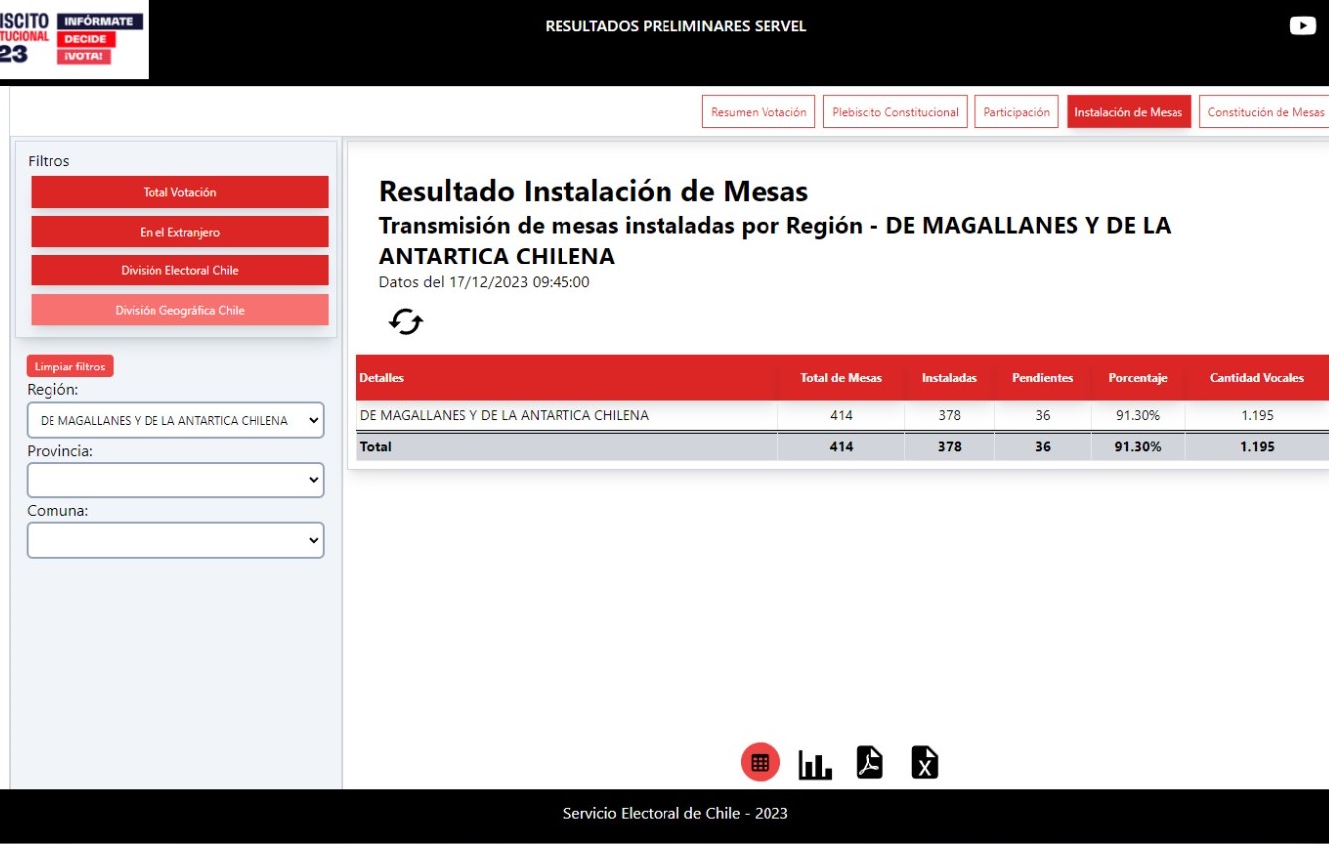Download results as PDF icon

[869, 763]
